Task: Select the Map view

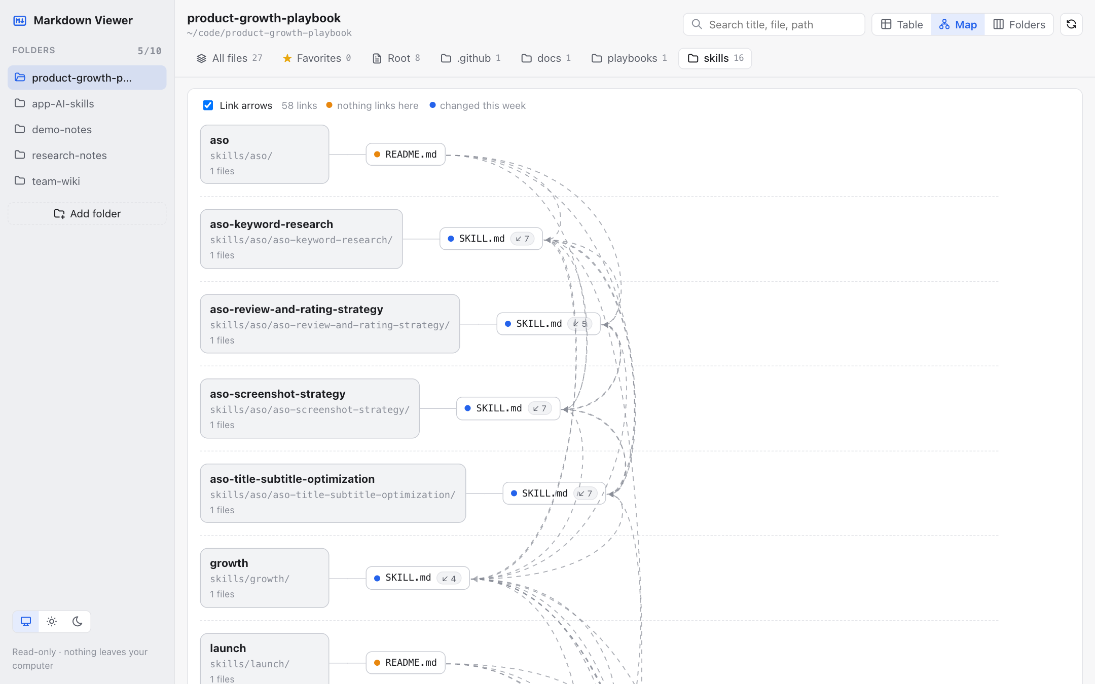Action: (958, 24)
